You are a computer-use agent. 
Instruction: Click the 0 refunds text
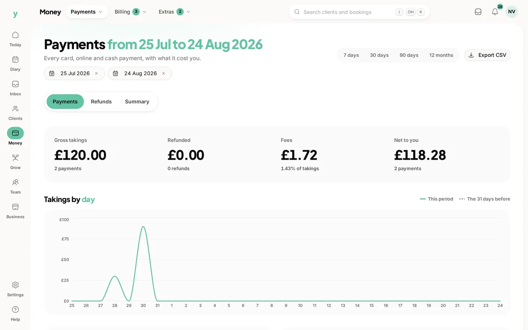[x=179, y=169]
